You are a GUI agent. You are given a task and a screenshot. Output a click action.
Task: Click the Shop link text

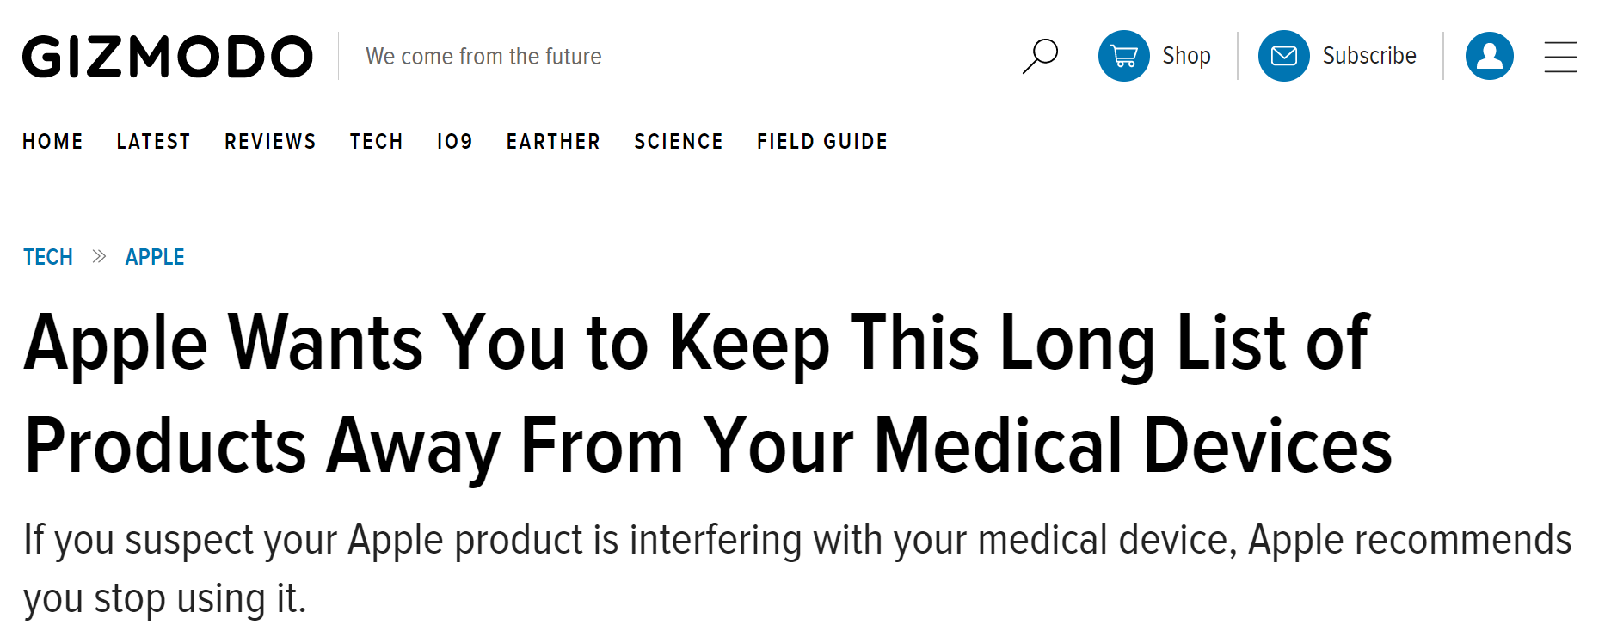[1186, 56]
